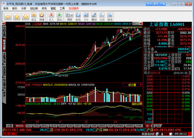Open the F10 company info icon
Image resolution: width=194 pixels, height=138 pixels.
coord(86,16)
